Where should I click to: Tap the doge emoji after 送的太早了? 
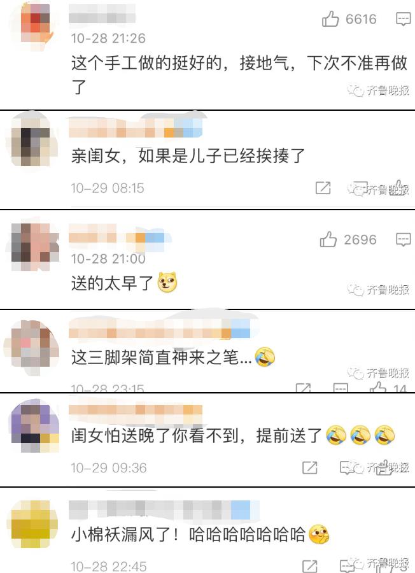click(167, 282)
